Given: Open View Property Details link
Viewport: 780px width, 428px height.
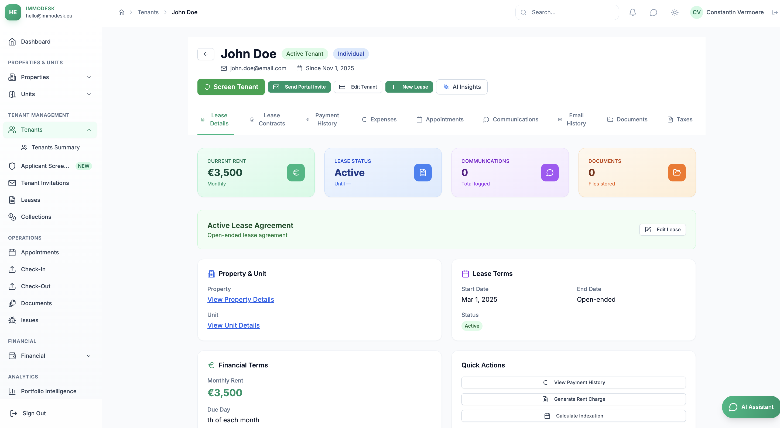Looking at the screenshot, I should tap(240, 300).
